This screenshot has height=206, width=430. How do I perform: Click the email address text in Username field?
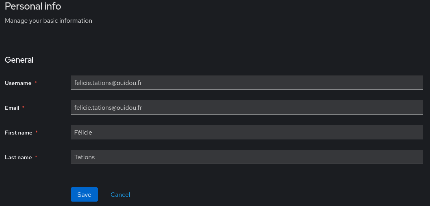108,83
